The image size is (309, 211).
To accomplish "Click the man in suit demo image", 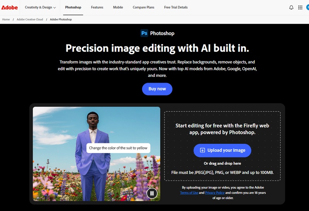I will pyautogui.click(x=97, y=154).
